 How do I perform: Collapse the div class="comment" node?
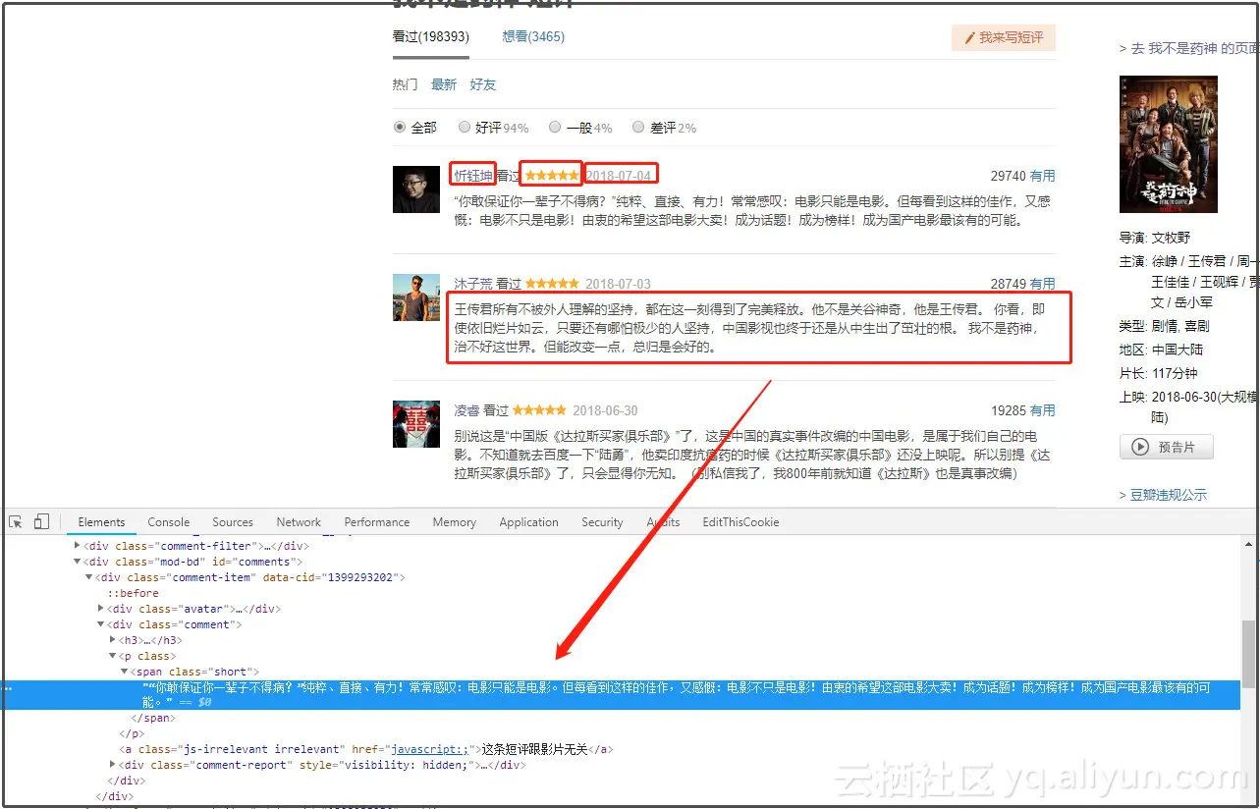[101, 624]
